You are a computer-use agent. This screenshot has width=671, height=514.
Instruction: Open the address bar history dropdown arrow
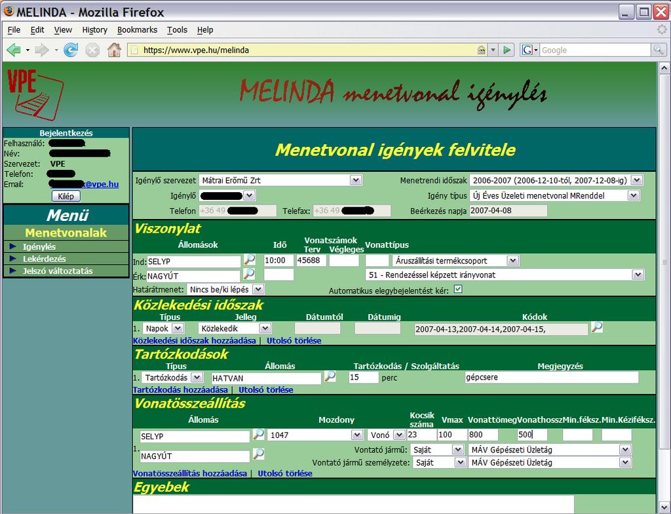pyautogui.click(x=493, y=50)
